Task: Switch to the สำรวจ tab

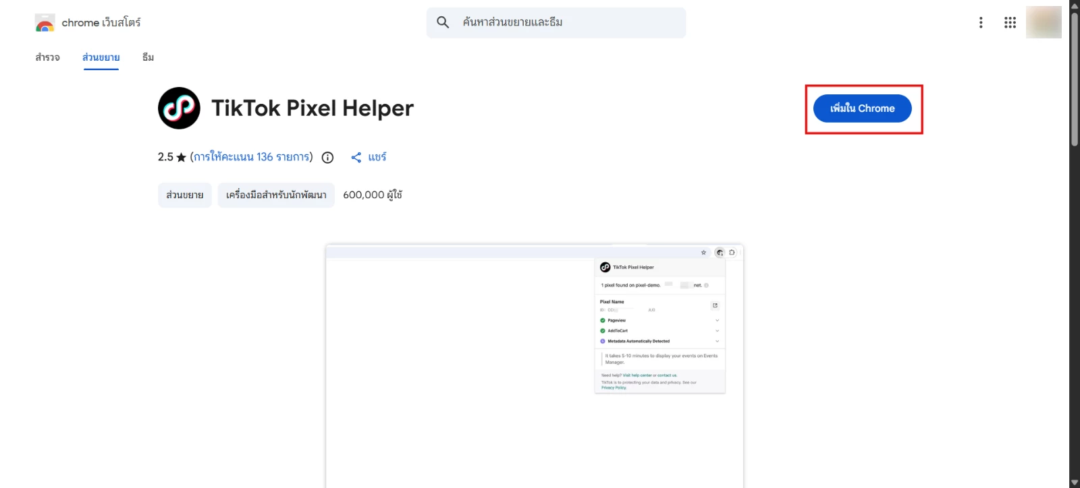Action: pos(47,57)
